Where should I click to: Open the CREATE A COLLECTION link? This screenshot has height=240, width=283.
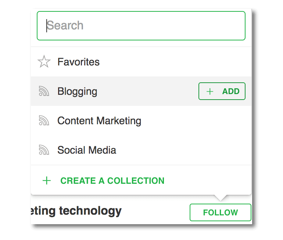tap(112, 181)
